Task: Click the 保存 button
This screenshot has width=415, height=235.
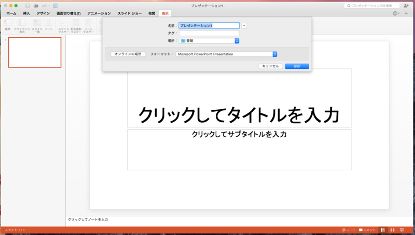Action: point(297,66)
